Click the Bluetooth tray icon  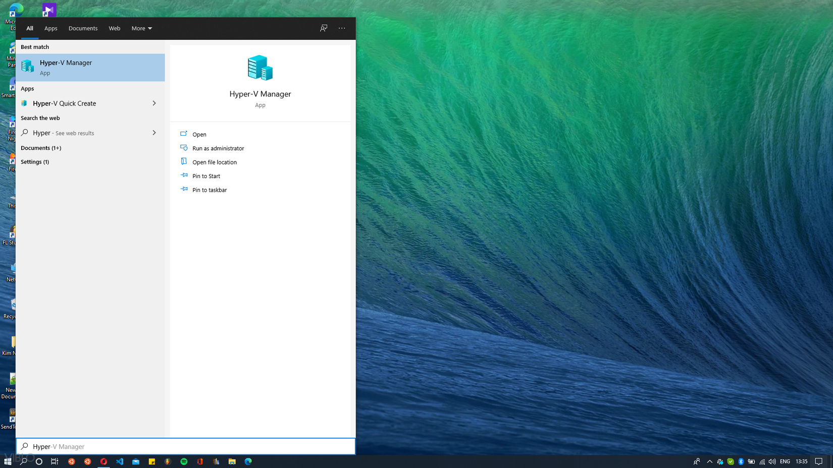point(741,461)
